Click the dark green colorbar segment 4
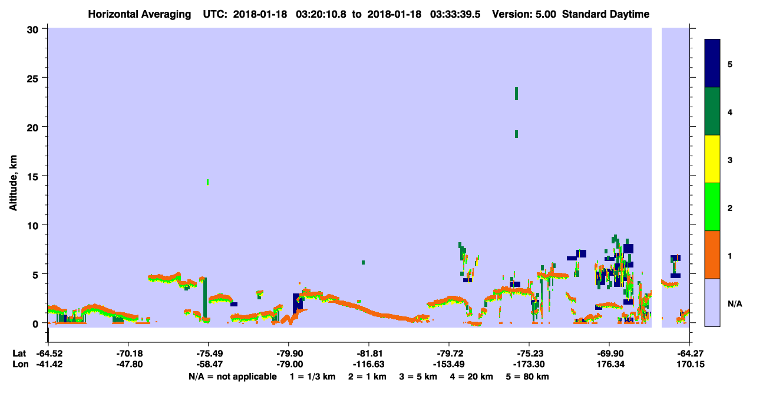This screenshot has height=393, width=766. pos(712,111)
